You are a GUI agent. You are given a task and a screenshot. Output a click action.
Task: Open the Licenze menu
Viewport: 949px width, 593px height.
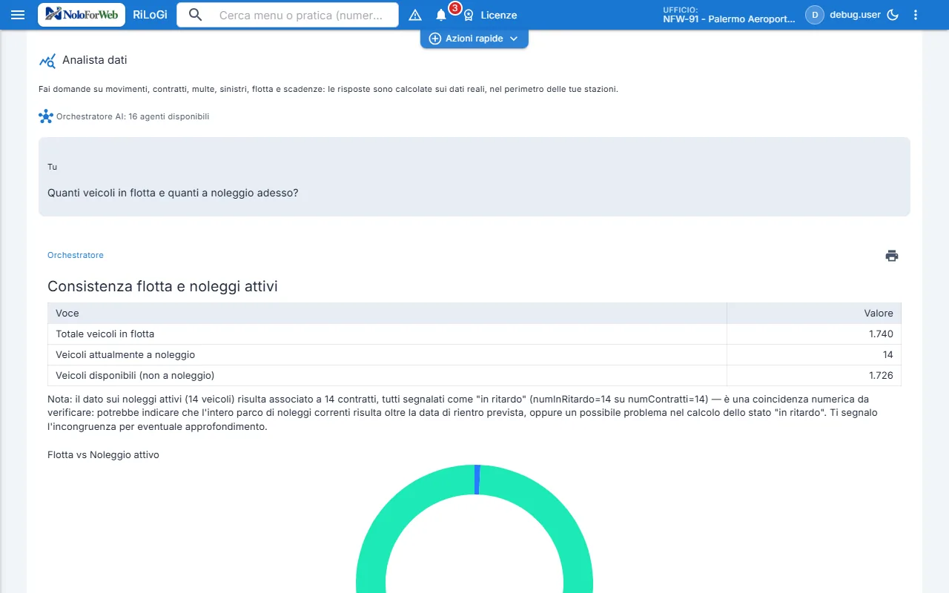point(499,15)
